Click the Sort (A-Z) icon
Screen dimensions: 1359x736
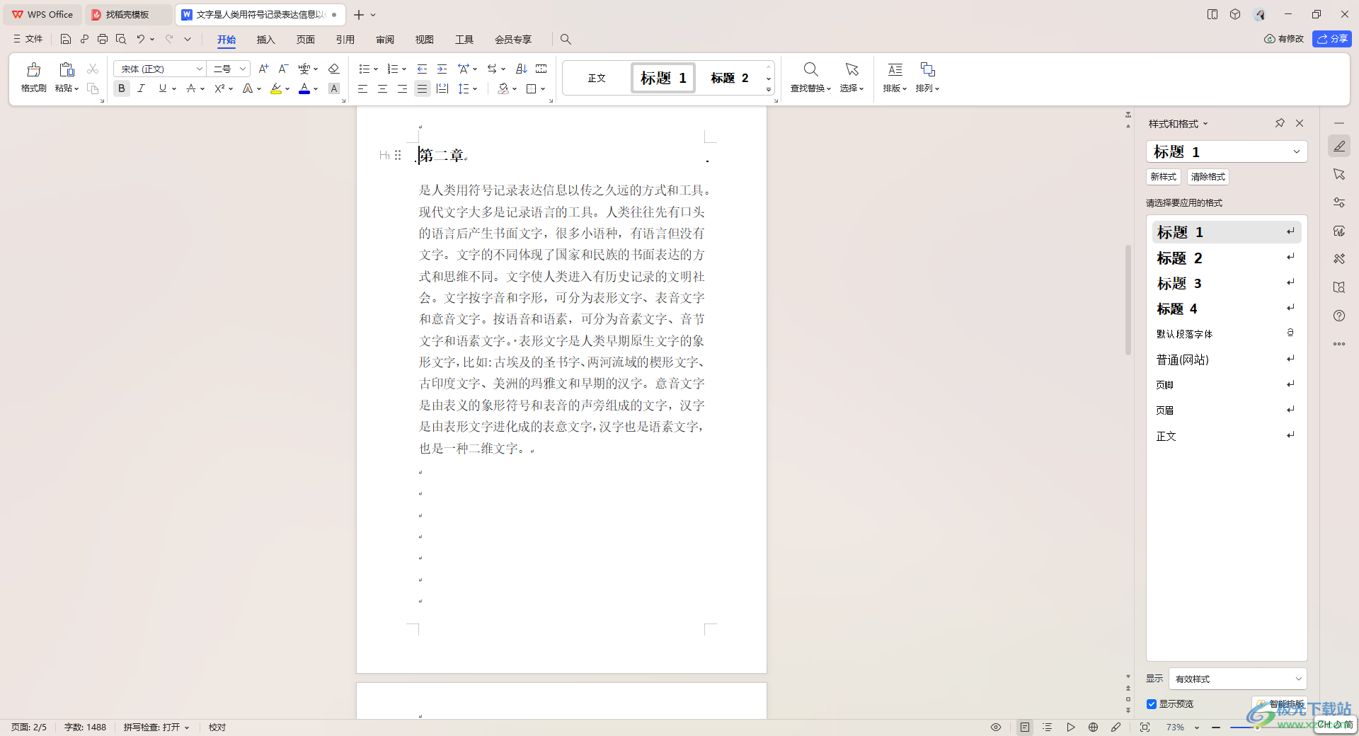(x=522, y=69)
